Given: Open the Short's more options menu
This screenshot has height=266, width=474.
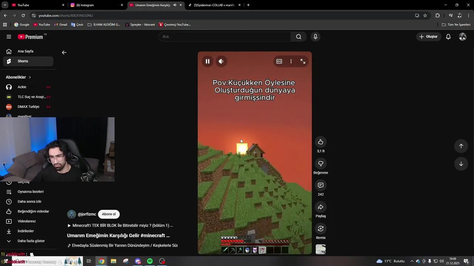Looking at the screenshot, I should pyautogui.click(x=291, y=61).
